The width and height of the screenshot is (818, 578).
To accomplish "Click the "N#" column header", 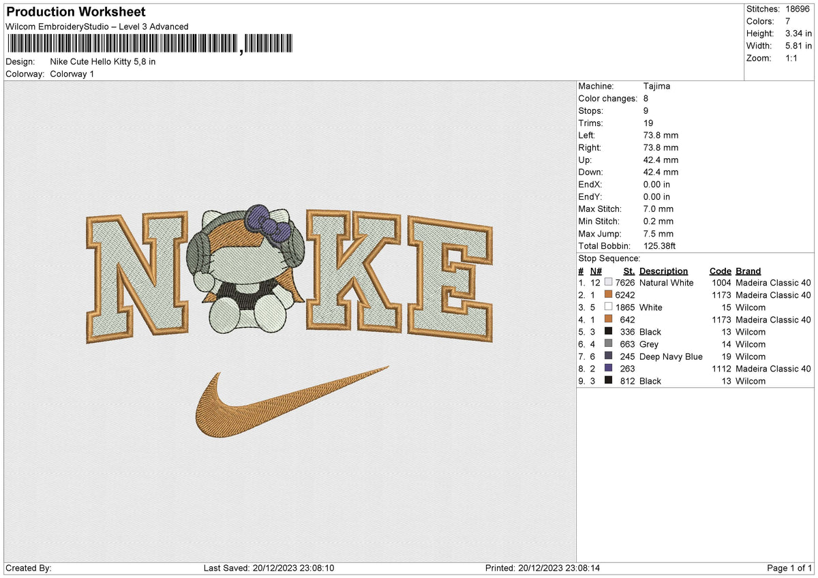I will point(596,271).
